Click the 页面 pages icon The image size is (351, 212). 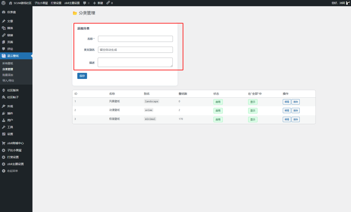[x=4, y=42]
